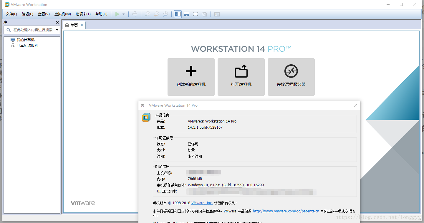This screenshot has height=223, width=424.
Task: Click version text 14.1.1 build-7528167
Action: coord(205,128)
